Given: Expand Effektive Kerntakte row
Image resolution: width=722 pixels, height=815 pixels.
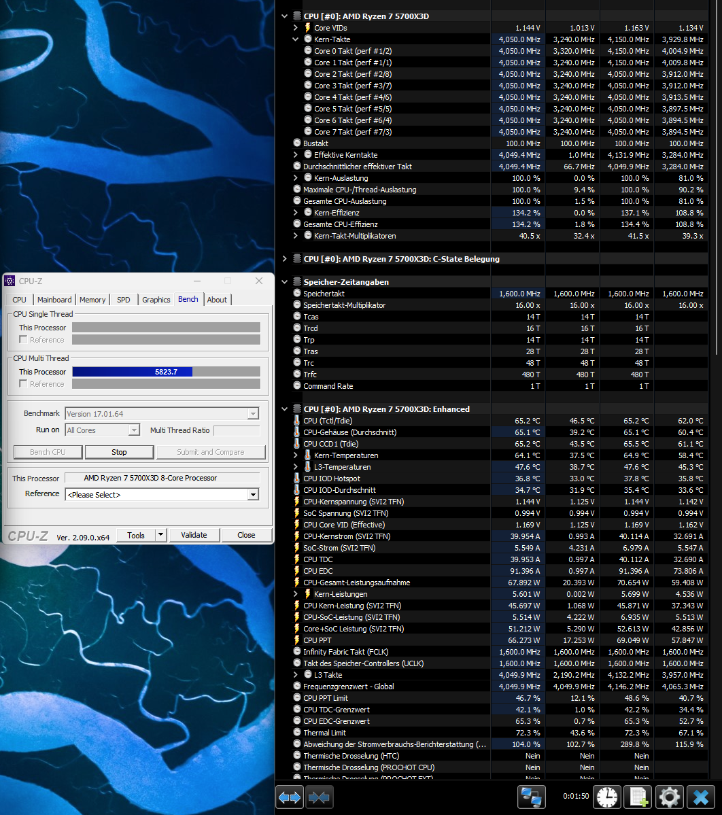Looking at the screenshot, I should (295, 155).
